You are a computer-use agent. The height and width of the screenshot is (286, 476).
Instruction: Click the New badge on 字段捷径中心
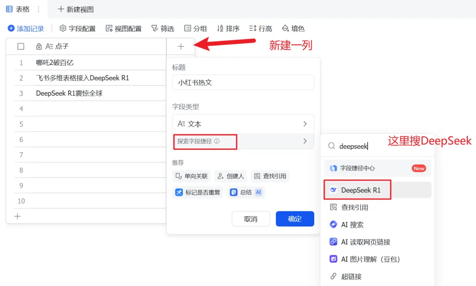point(419,169)
